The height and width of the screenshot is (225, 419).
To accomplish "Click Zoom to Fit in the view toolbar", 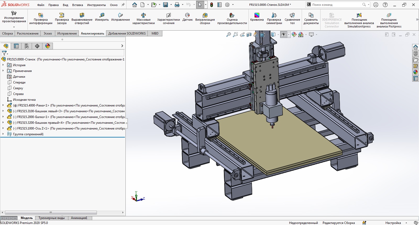I will click(229, 35).
